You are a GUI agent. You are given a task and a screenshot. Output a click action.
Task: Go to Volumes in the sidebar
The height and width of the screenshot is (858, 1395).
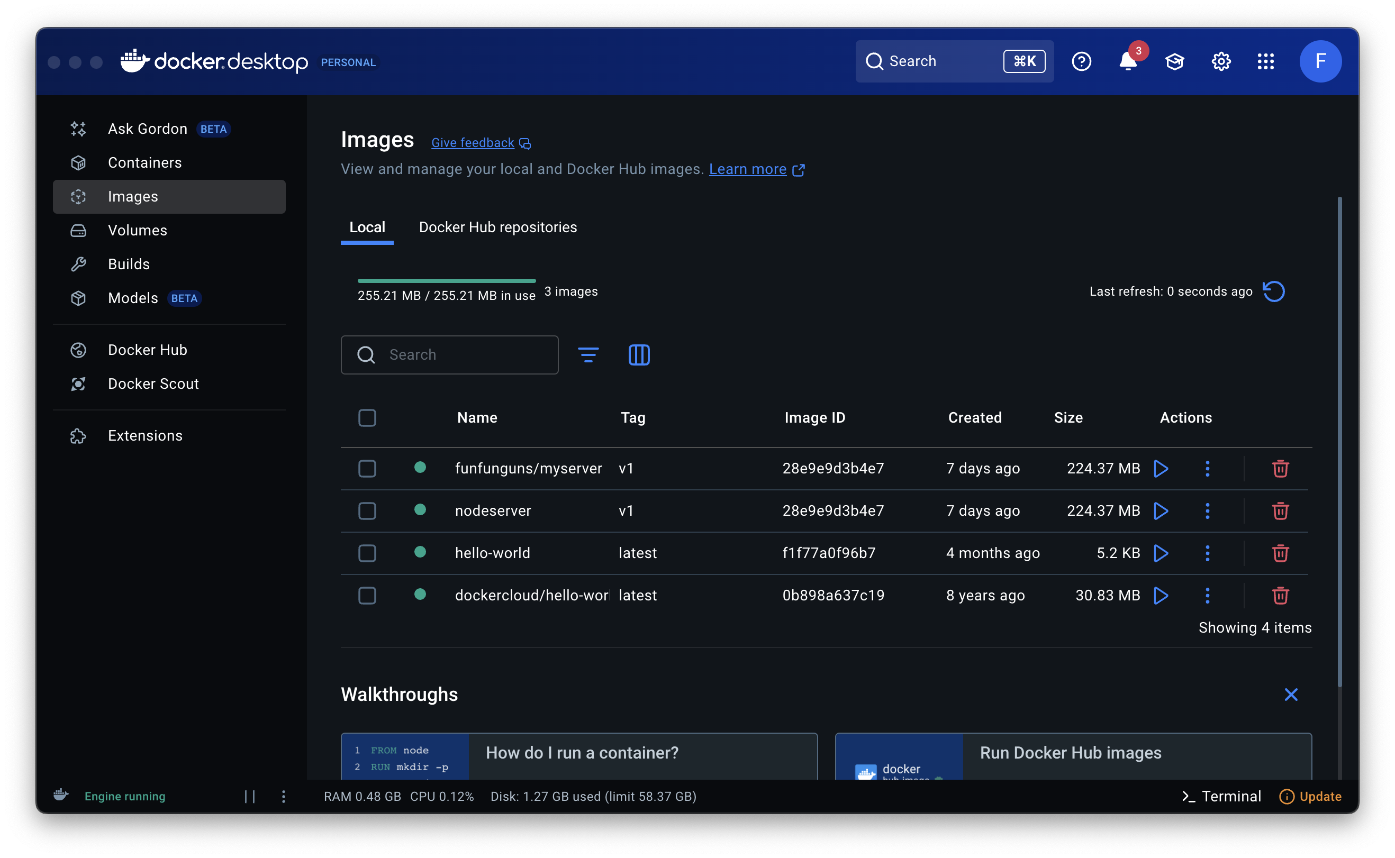169,231
